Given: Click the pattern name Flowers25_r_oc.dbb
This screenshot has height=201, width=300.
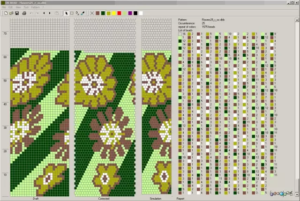Looking at the screenshot, I should pyautogui.click(x=213, y=20).
